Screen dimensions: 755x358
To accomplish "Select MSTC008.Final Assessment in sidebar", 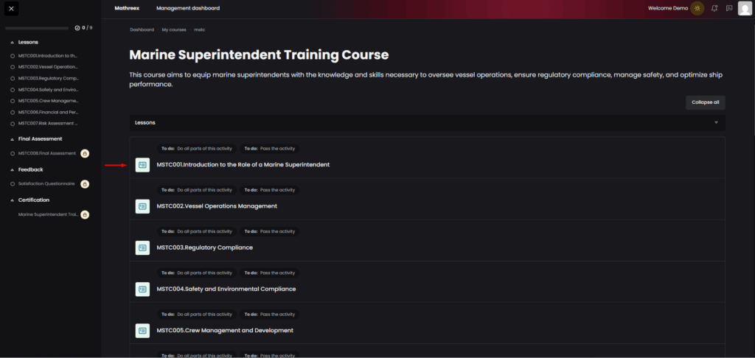I will [x=47, y=153].
